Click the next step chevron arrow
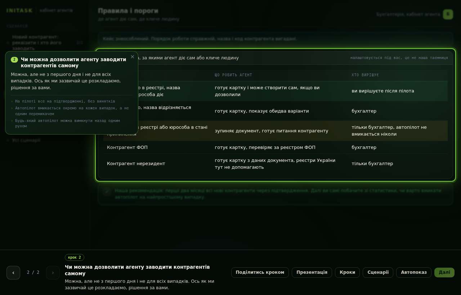The image size is (461, 295). click(x=53, y=273)
